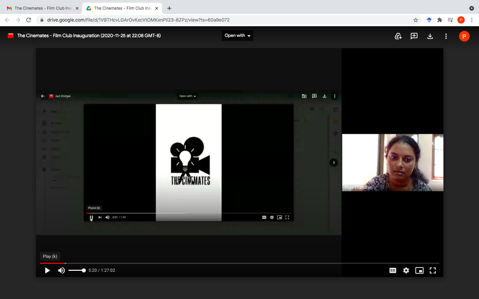Add a shortcut to Drive
Viewport: 479px width, 299px height.
398,36
